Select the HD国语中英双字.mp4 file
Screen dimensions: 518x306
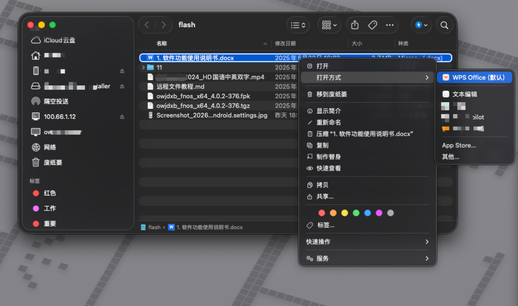[210, 77]
